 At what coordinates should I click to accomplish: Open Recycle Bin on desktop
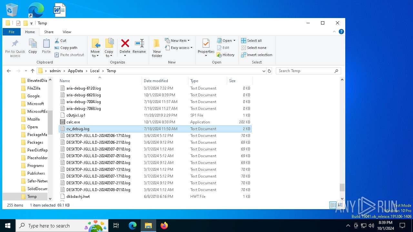tap(12, 10)
